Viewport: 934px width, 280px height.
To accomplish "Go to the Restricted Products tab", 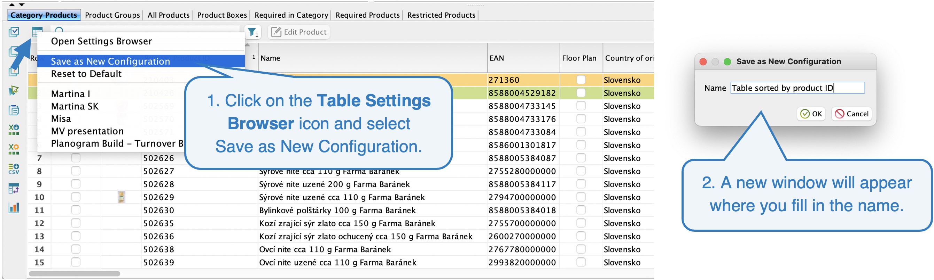I will click(x=441, y=15).
